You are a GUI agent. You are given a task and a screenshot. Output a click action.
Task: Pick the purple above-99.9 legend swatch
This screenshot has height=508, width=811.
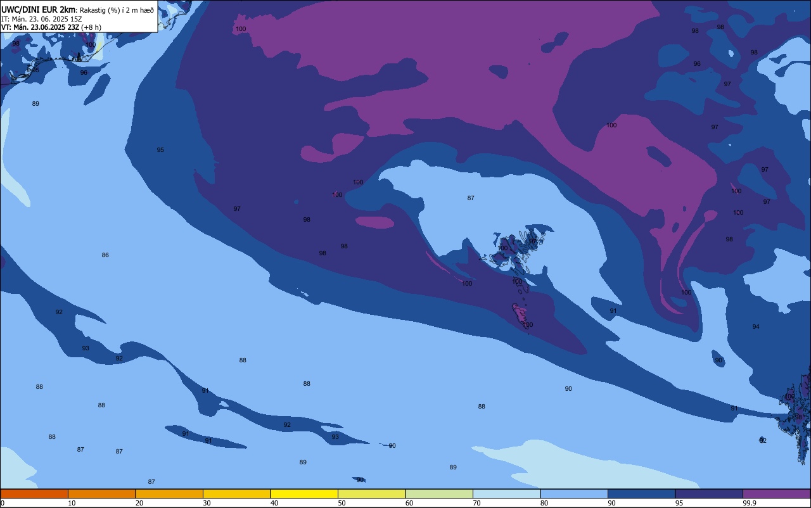coord(776,493)
